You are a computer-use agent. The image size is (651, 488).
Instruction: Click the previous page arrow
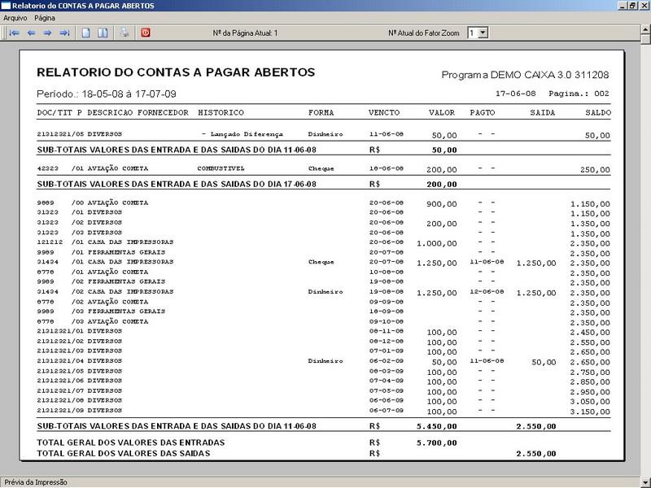pos(31,33)
